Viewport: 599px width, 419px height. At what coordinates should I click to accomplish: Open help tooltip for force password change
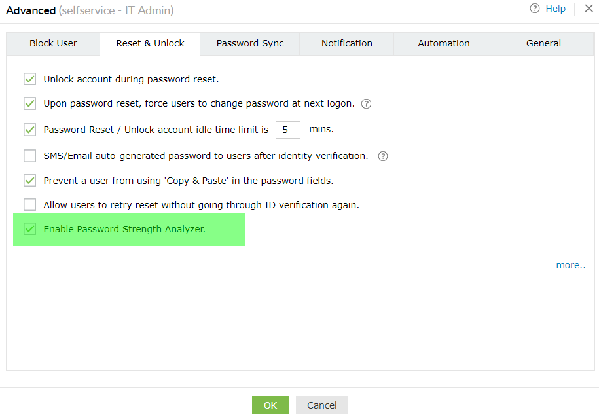[x=367, y=103]
